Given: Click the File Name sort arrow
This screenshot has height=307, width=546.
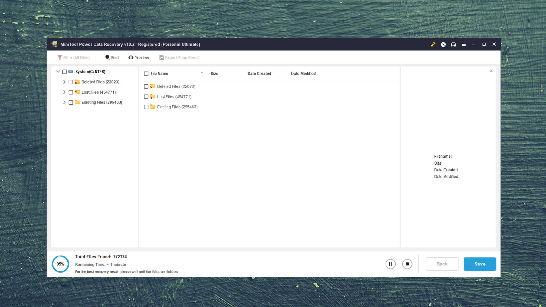Looking at the screenshot, I should (202, 73).
